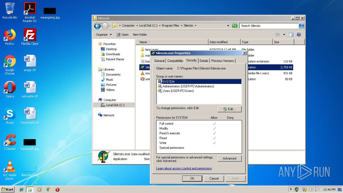Screen dimensions: 343x193
Task: Cancel the Properties dialog
Action: [214, 179]
